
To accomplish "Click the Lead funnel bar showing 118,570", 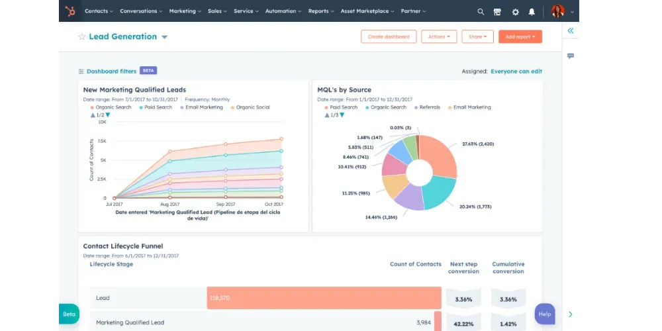I will (324, 298).
